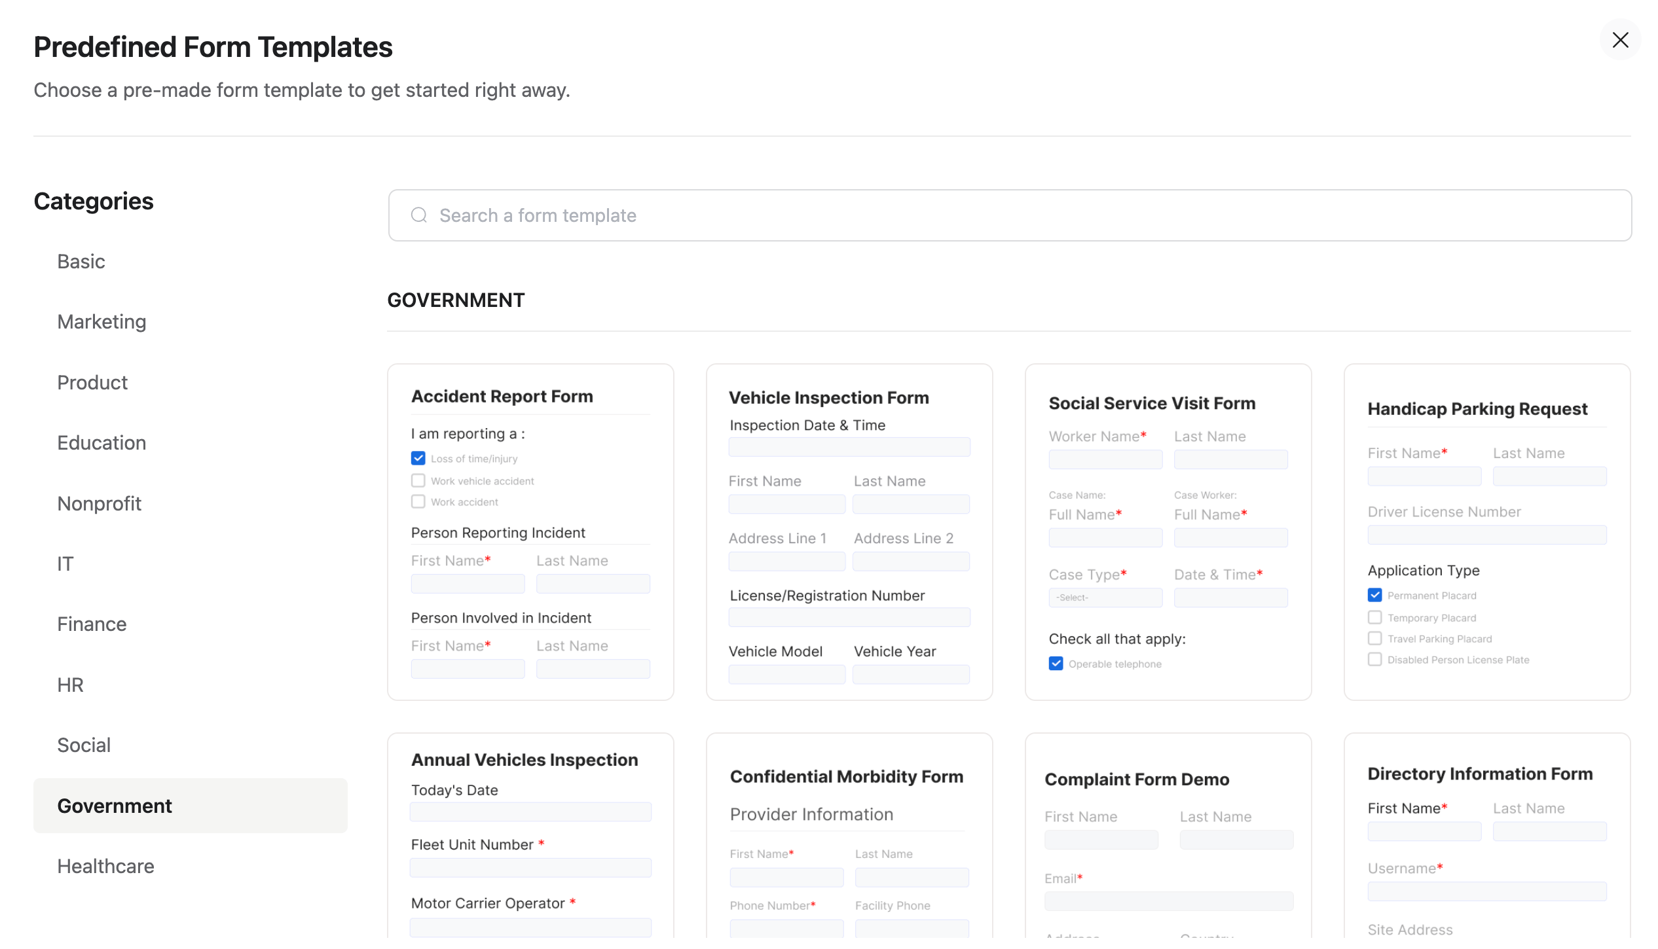Click the search form template field

click(x=786, y=215)
